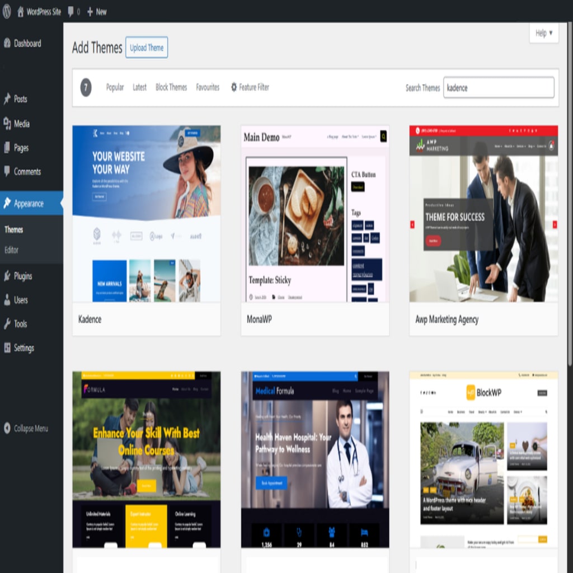The image size is (573, 573).
Task: Click the New link in admin bar
Action: tap(101, 12)
